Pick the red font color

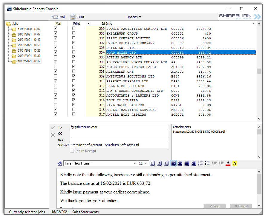[x=228, y=163]
